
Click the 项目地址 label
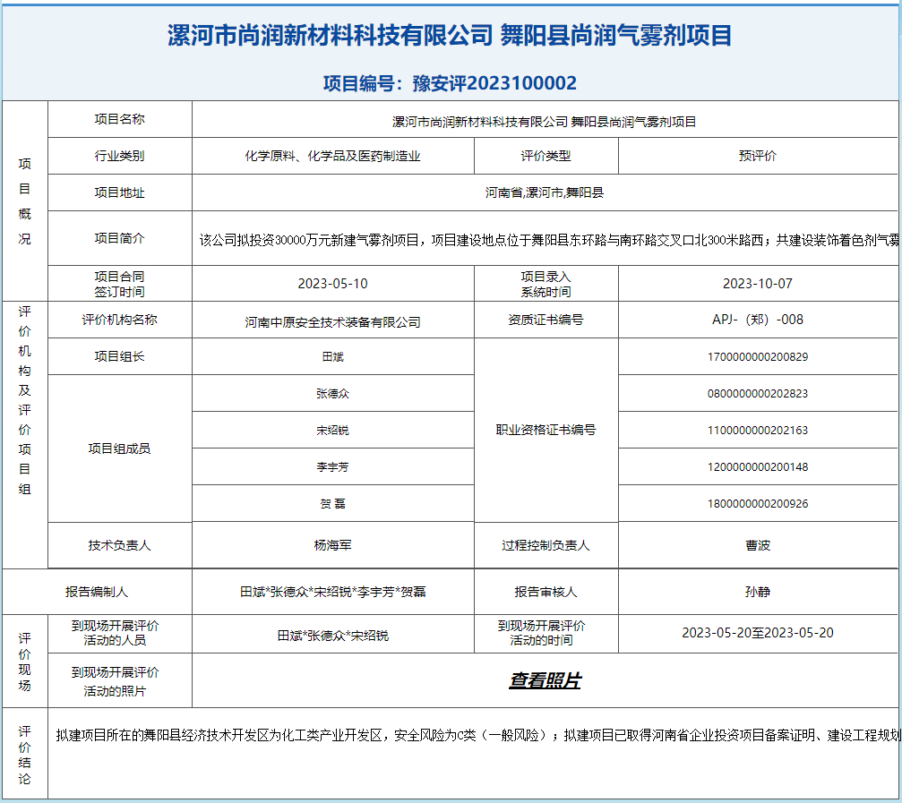[x=120, y=192]
